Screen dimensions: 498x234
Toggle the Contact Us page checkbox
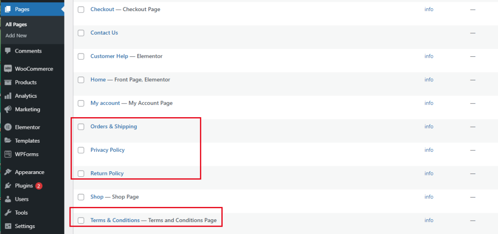[81, 33]
